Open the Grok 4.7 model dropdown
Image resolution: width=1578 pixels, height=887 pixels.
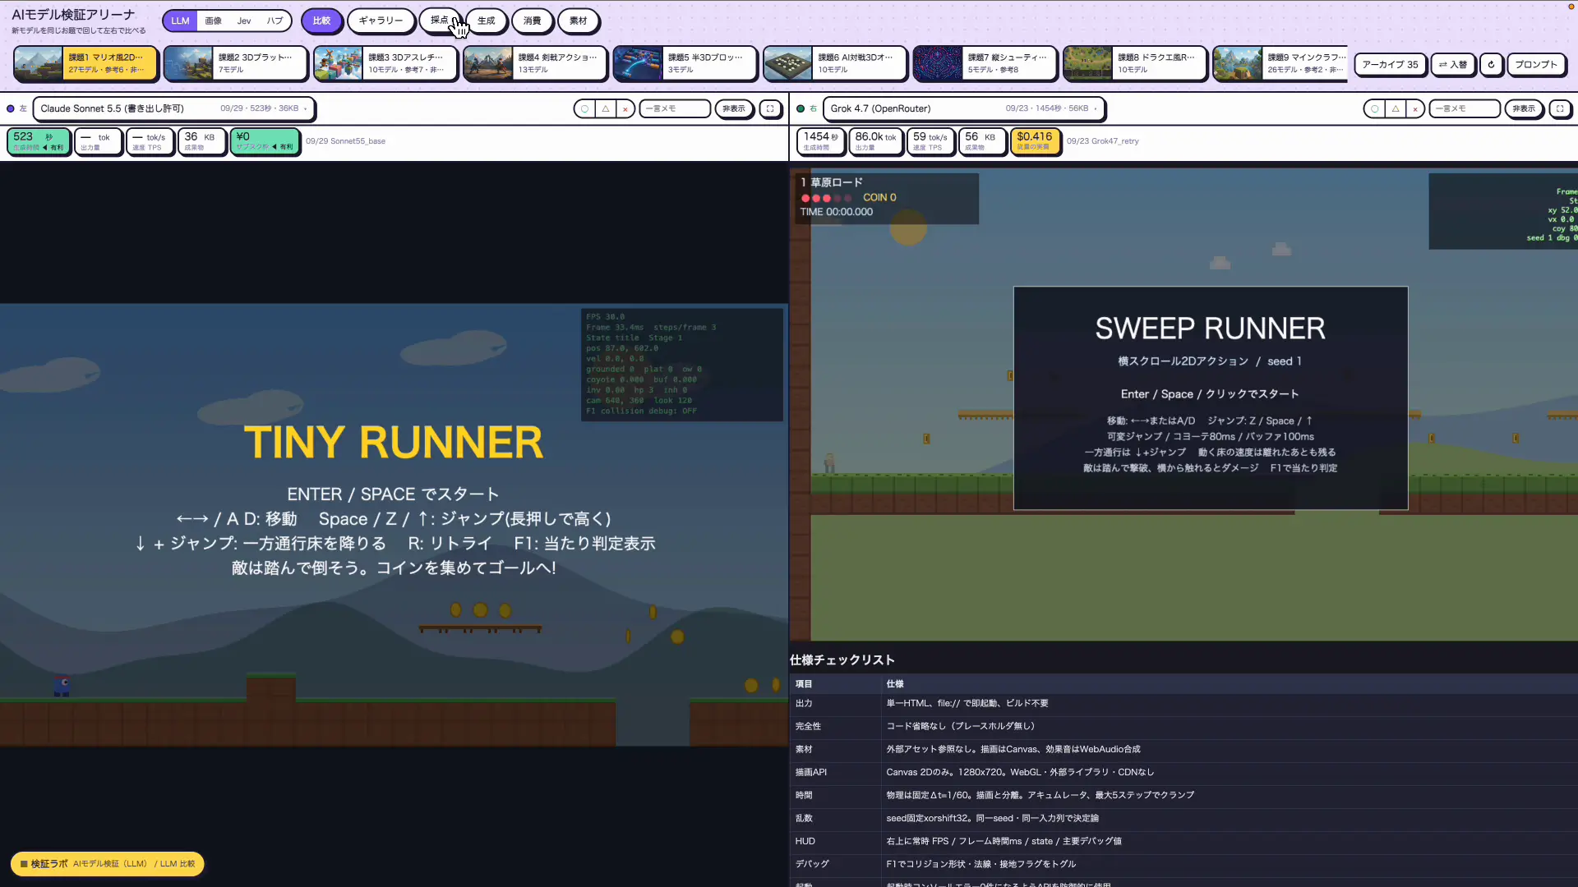point(963,108)
